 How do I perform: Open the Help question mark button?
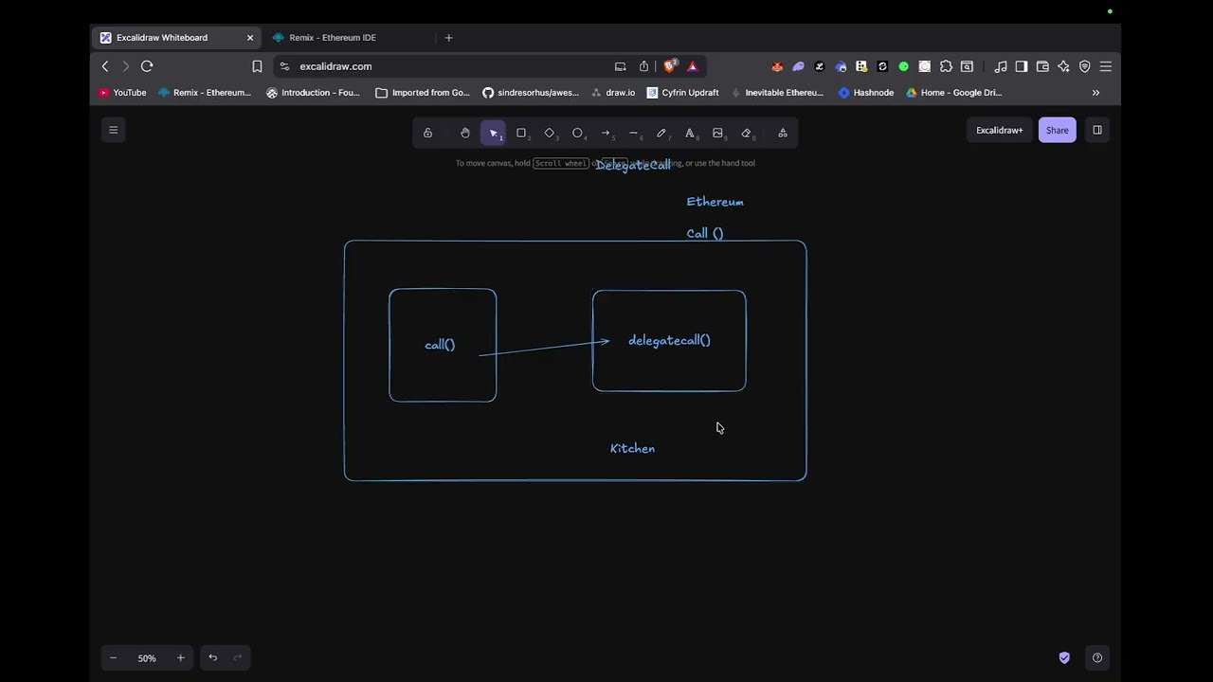click(1097, 657)
